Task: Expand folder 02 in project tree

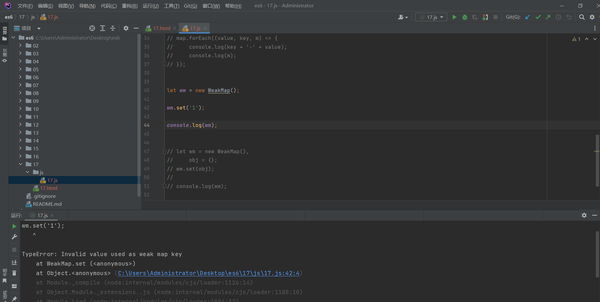Action: click(20, 45)
